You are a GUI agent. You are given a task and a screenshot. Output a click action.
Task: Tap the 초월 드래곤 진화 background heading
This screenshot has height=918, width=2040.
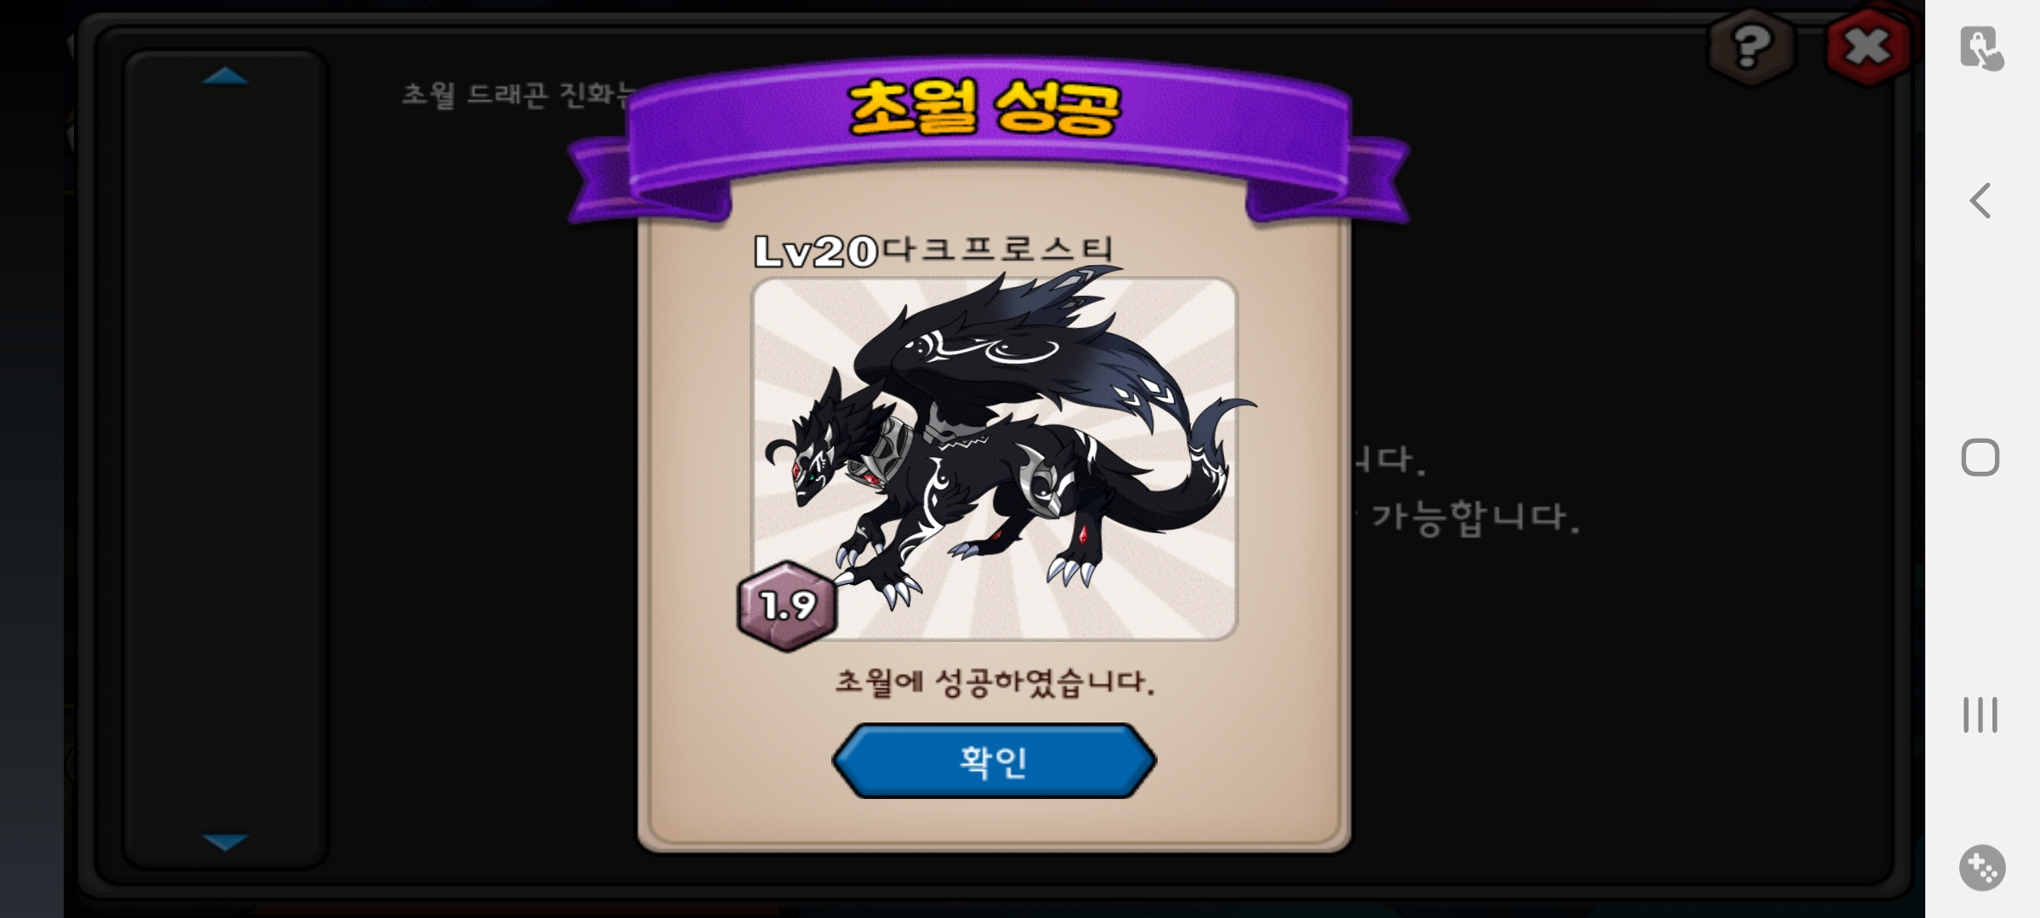coord(518,93)
